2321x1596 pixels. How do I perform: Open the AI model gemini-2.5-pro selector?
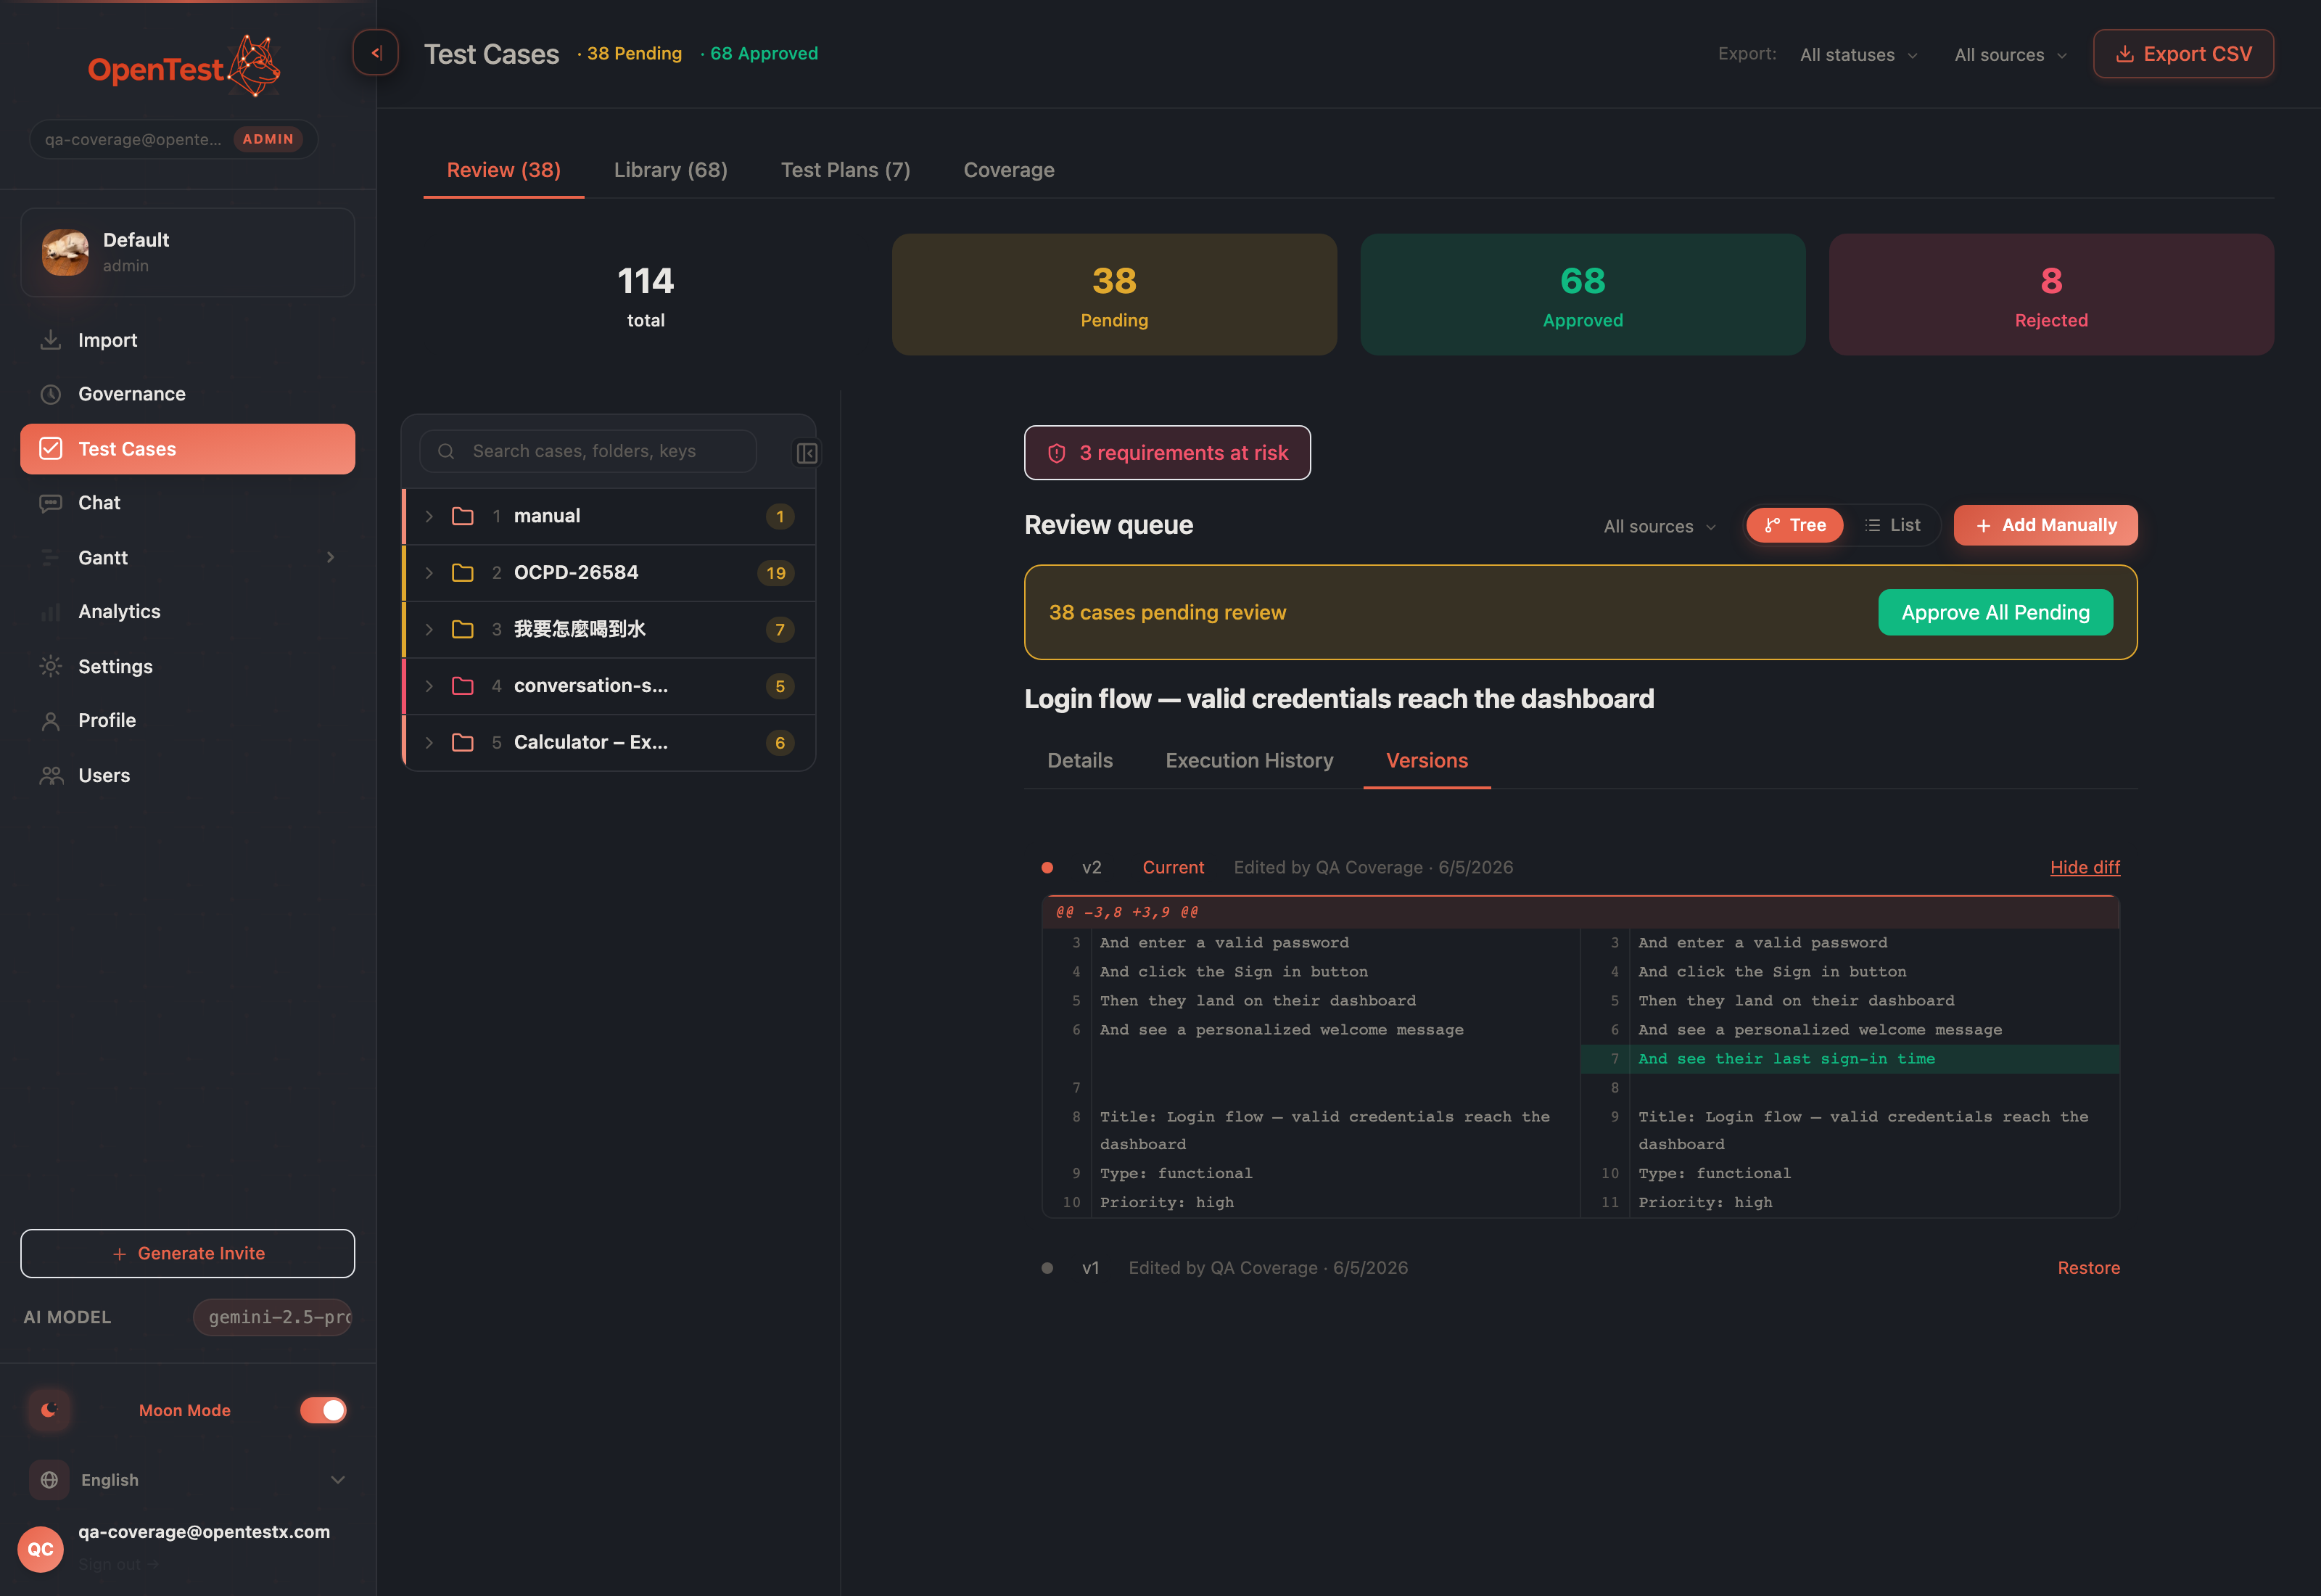(273, 1317)
